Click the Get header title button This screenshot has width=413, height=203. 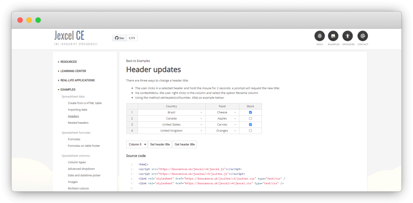click(185, 144)
